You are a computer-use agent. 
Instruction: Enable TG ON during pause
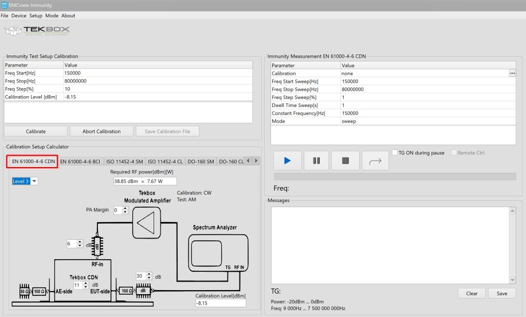point(395,152)
